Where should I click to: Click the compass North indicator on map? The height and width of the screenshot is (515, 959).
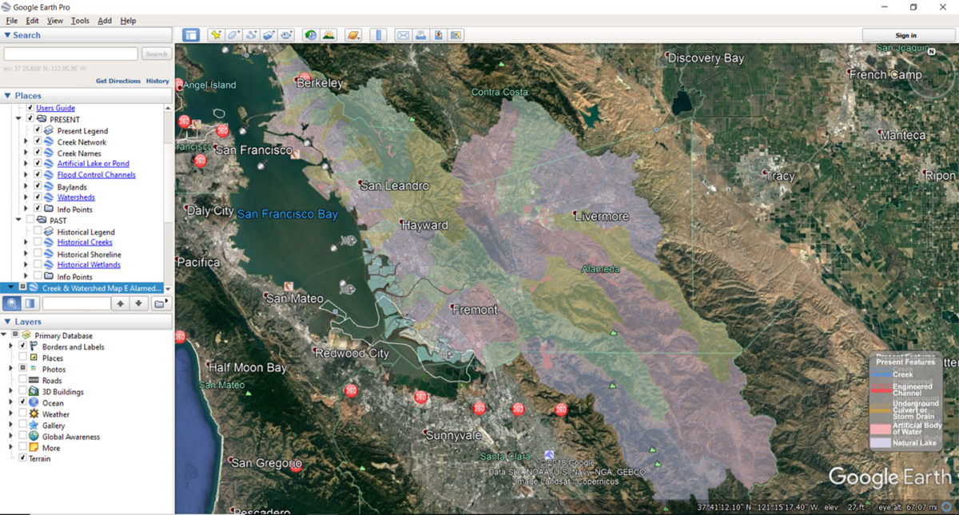coord(932,51)
